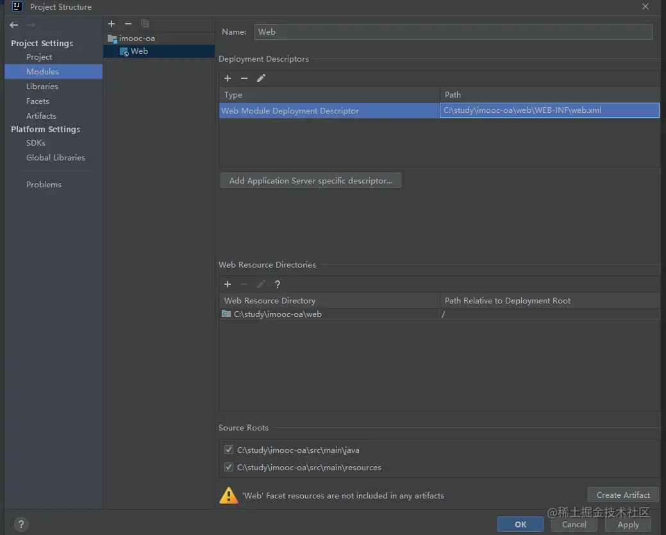Add a web resource directory

tap(228, 284)
